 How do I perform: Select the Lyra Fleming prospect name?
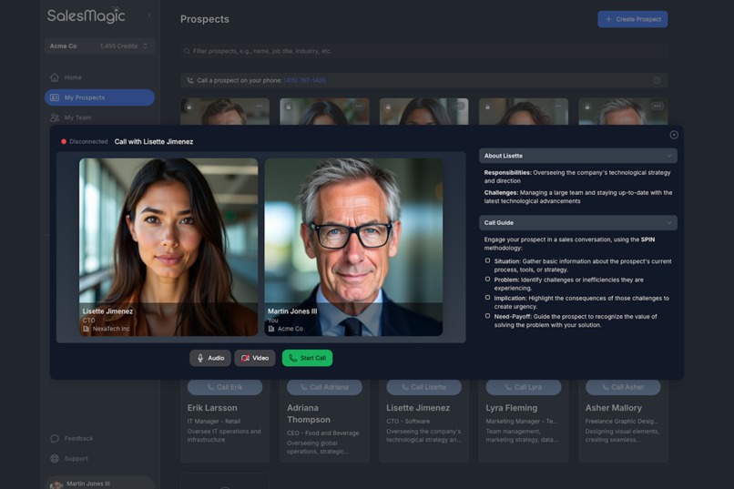pos(512,408)
